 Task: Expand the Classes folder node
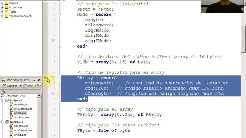pos(2,3)
